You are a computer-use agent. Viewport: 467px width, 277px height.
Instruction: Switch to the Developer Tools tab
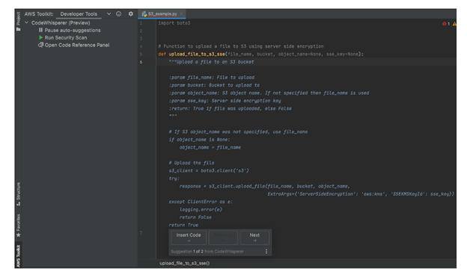[x=79, y=14]
